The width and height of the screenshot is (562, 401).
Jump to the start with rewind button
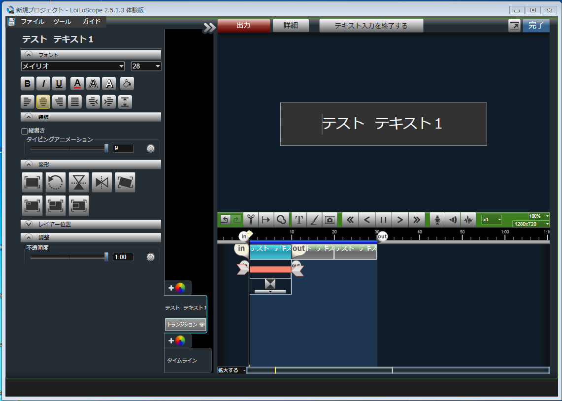350,220
